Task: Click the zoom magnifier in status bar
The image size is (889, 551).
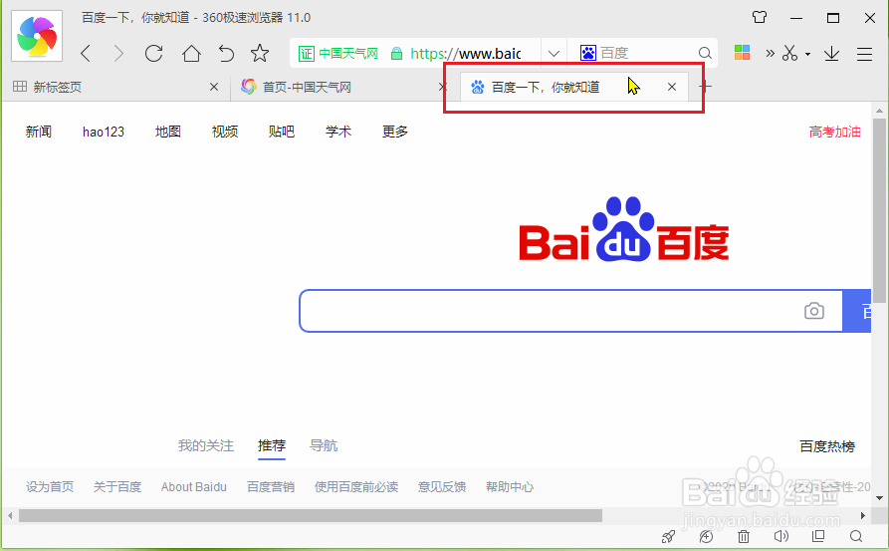Action: point(856,536)
